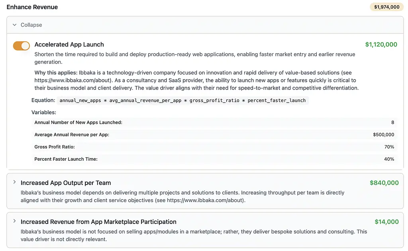Click the Average Annual Revenue per App value
The height and width of the screenshot is (251, 408).
(x=383, y=135)
